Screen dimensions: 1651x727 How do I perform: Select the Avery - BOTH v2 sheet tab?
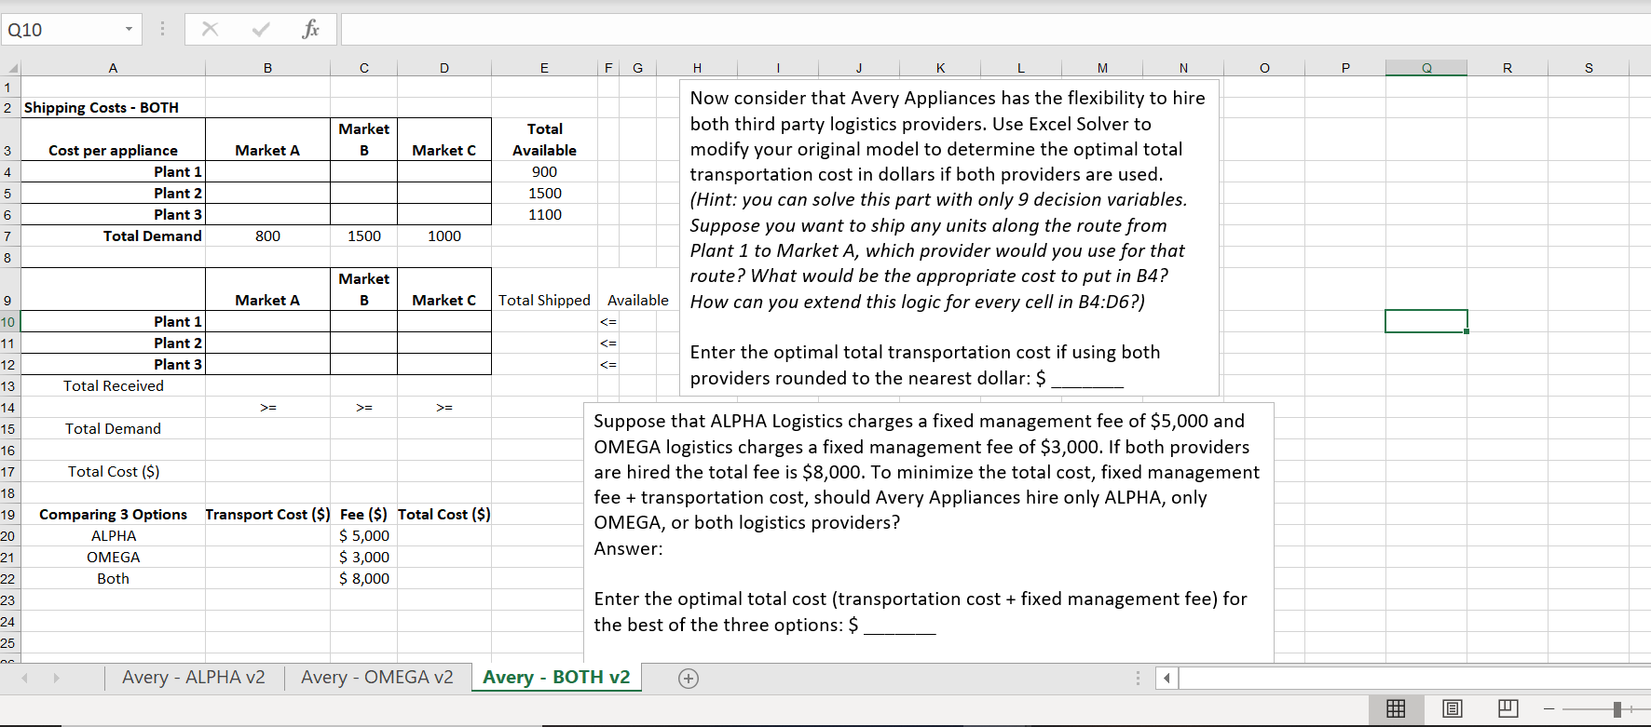coord(556,678)
